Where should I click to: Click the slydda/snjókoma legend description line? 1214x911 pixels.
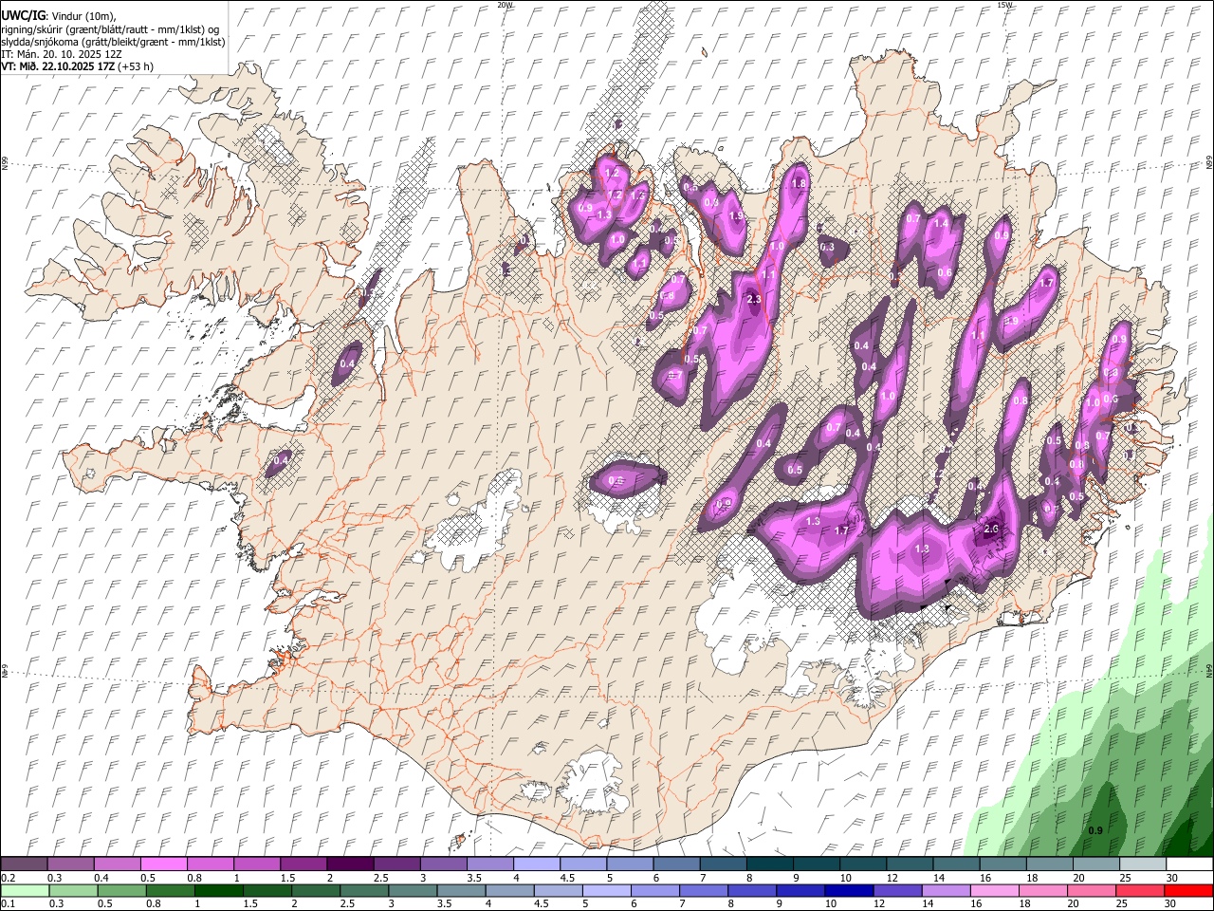[x=113, y=42]
